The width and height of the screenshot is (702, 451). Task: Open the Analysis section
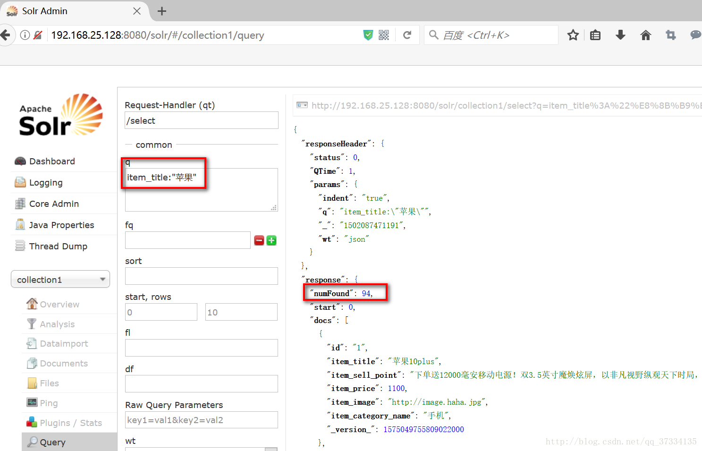(57, 324)
